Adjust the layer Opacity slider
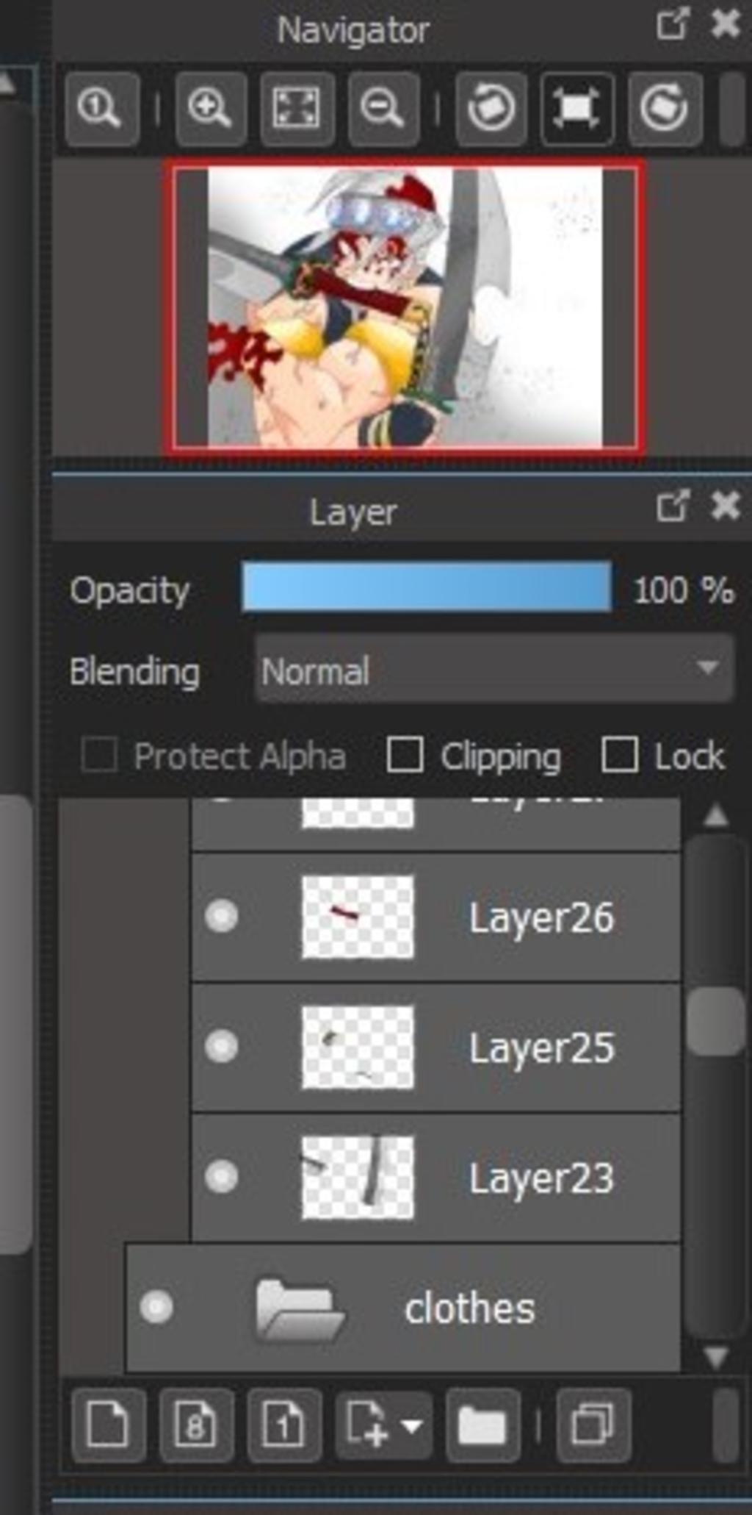752x1515 pixels. (427, 587)
